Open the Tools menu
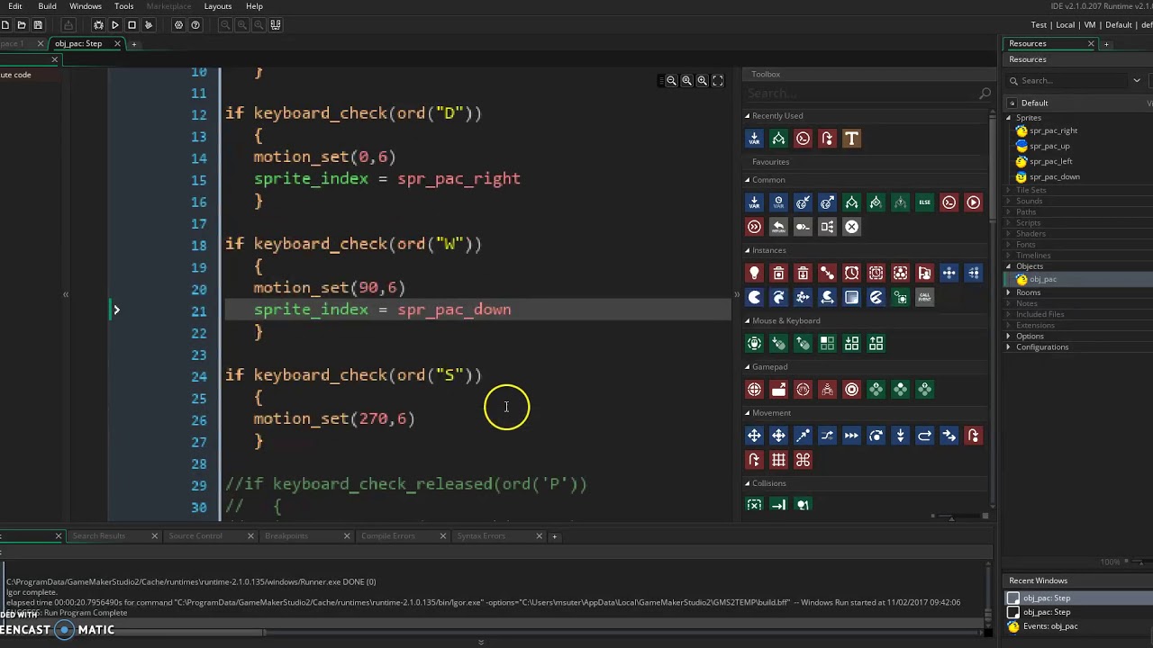1153x648 pixels. pyautogui.click(x=124, y=6)
